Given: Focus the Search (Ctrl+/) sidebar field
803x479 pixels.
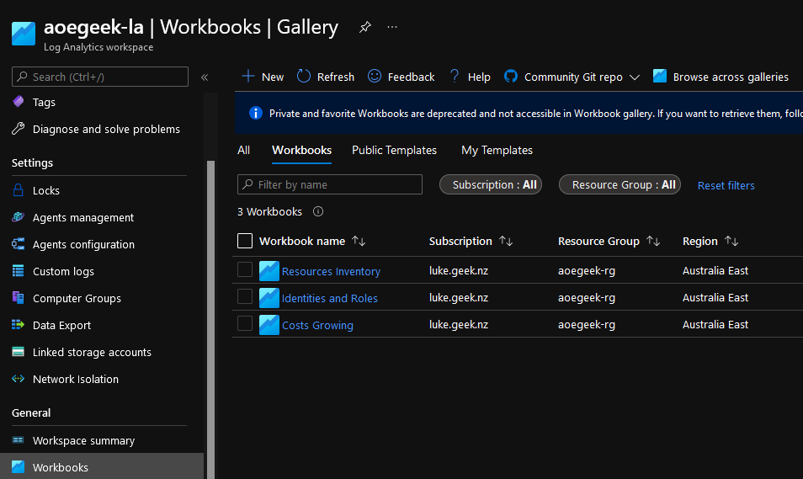Looking at the screenshot, I should coord(100,77).
